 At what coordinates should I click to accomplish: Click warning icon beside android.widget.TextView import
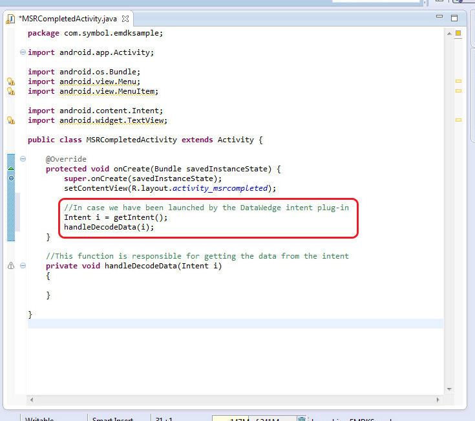click(x=10, y=120)
